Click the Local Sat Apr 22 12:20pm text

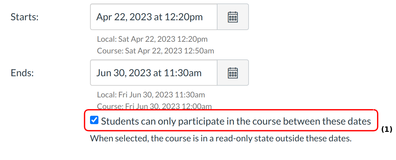[x=152, y=39]
